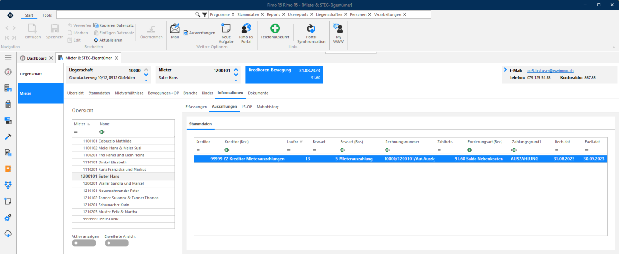Switch to the Dashboard document tab

[x=37, y=58]
